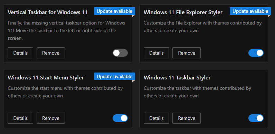The height and width of the screenshot is (134, 275).
Task: Click the 'Customize the start menu with themes' description
Action: coord(65,92)
